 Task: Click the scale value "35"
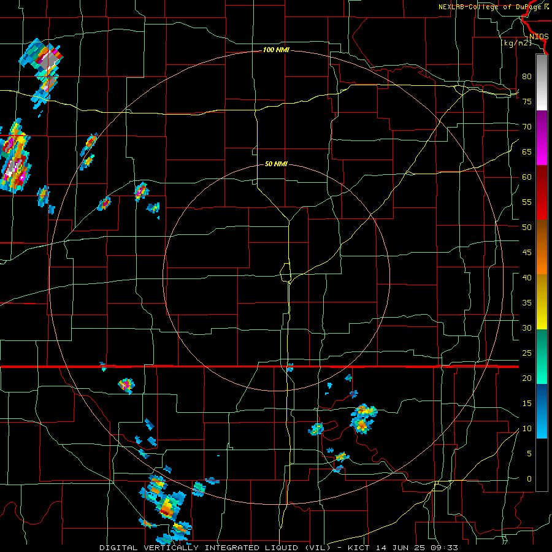(527, 303)
